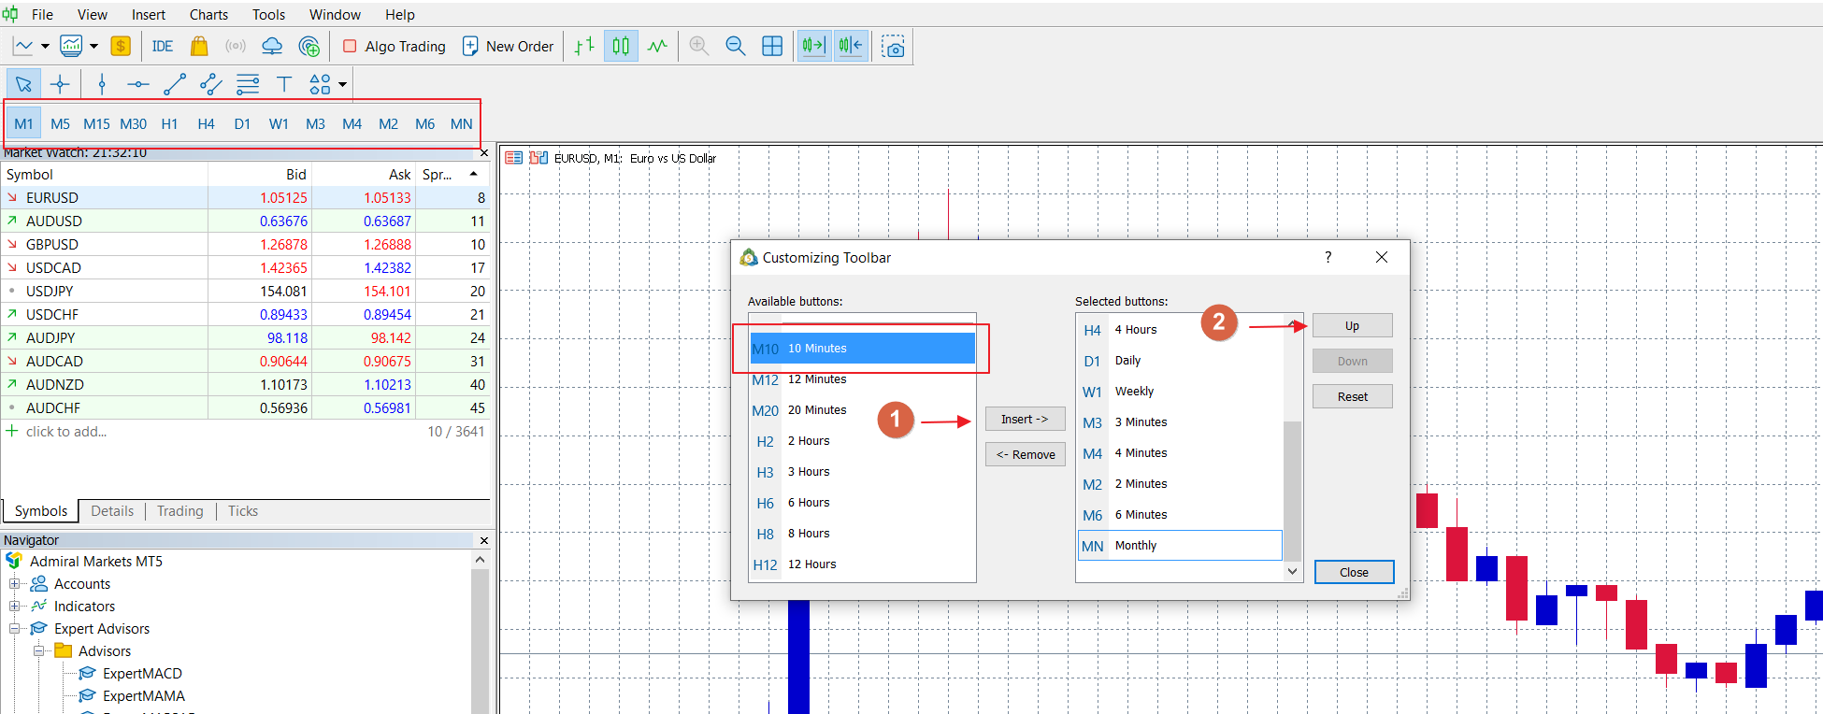The image size is (1823, 714).
Task: Collapse the Advisors folder node
Action: coord(38,650)
